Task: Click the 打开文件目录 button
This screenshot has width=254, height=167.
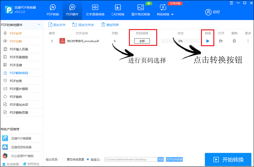Action: (174, 159)
